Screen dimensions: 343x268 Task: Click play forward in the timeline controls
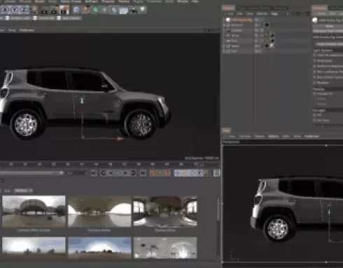tap(125, 173)
